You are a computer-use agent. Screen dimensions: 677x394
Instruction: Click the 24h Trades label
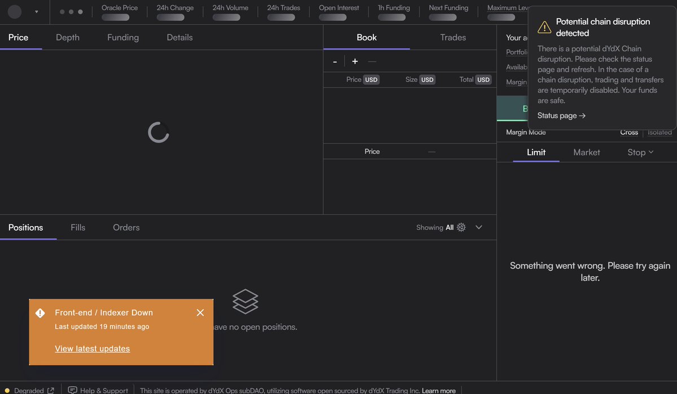pyautogui.click(x=284, y=8)
